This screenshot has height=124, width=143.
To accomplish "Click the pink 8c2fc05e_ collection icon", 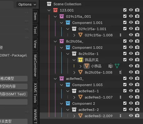I will [62, 41].
